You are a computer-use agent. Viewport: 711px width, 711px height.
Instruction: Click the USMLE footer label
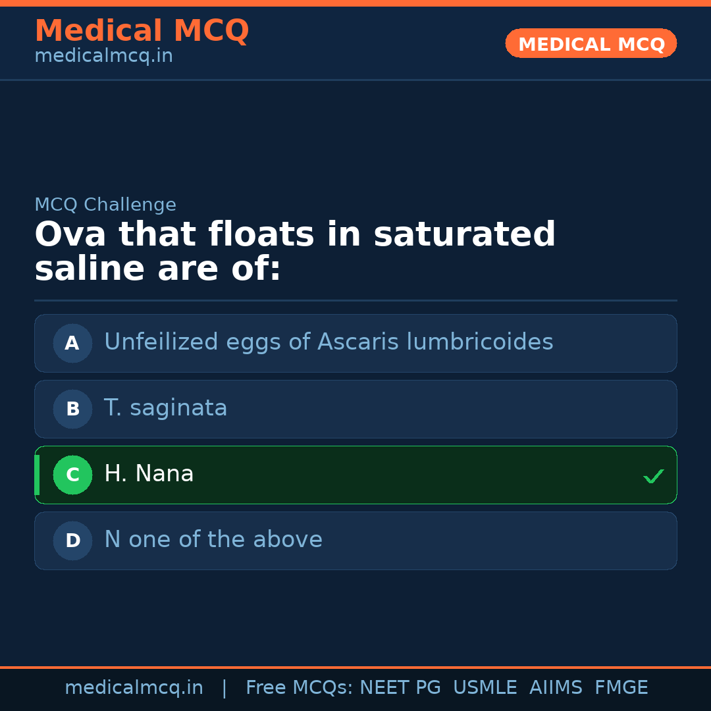pos(485,687)
